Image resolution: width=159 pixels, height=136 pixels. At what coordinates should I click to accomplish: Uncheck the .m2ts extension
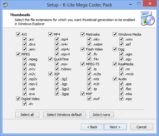coord(89,74)
